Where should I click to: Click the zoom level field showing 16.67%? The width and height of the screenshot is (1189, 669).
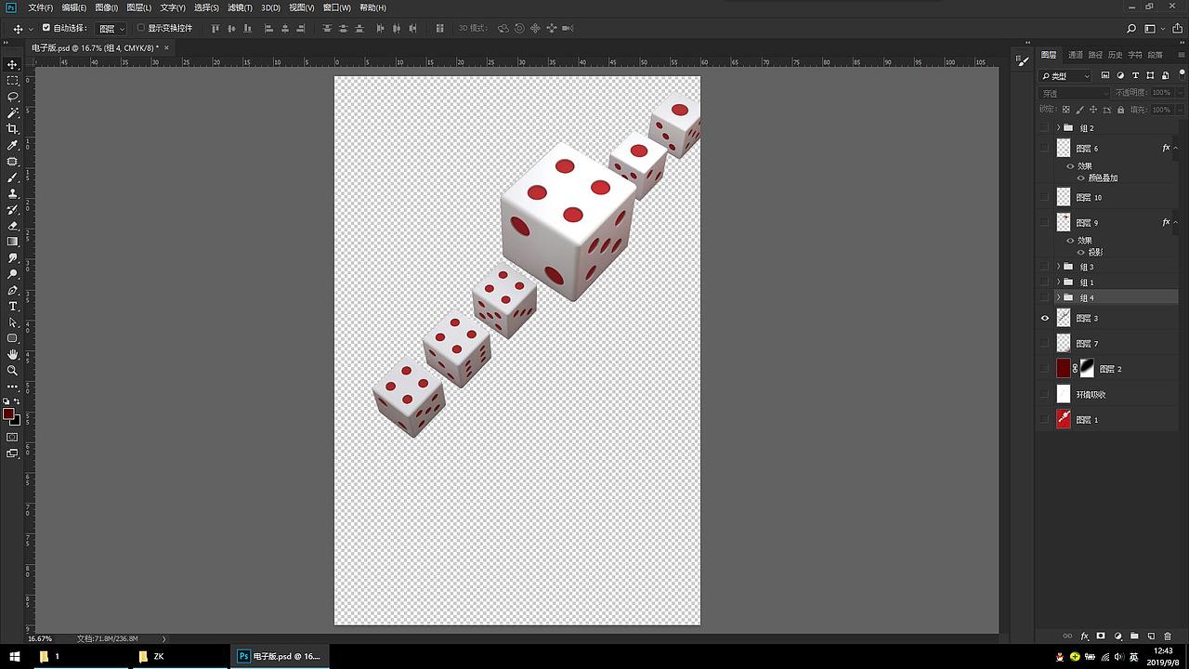[40, 638]
